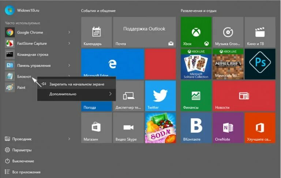This screenshot has width=281, height=178.
Task: Open the Погода weather tile
Action: 97,106
